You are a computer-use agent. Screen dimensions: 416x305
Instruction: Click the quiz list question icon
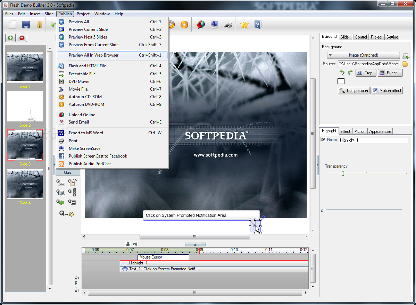(72, 202)
